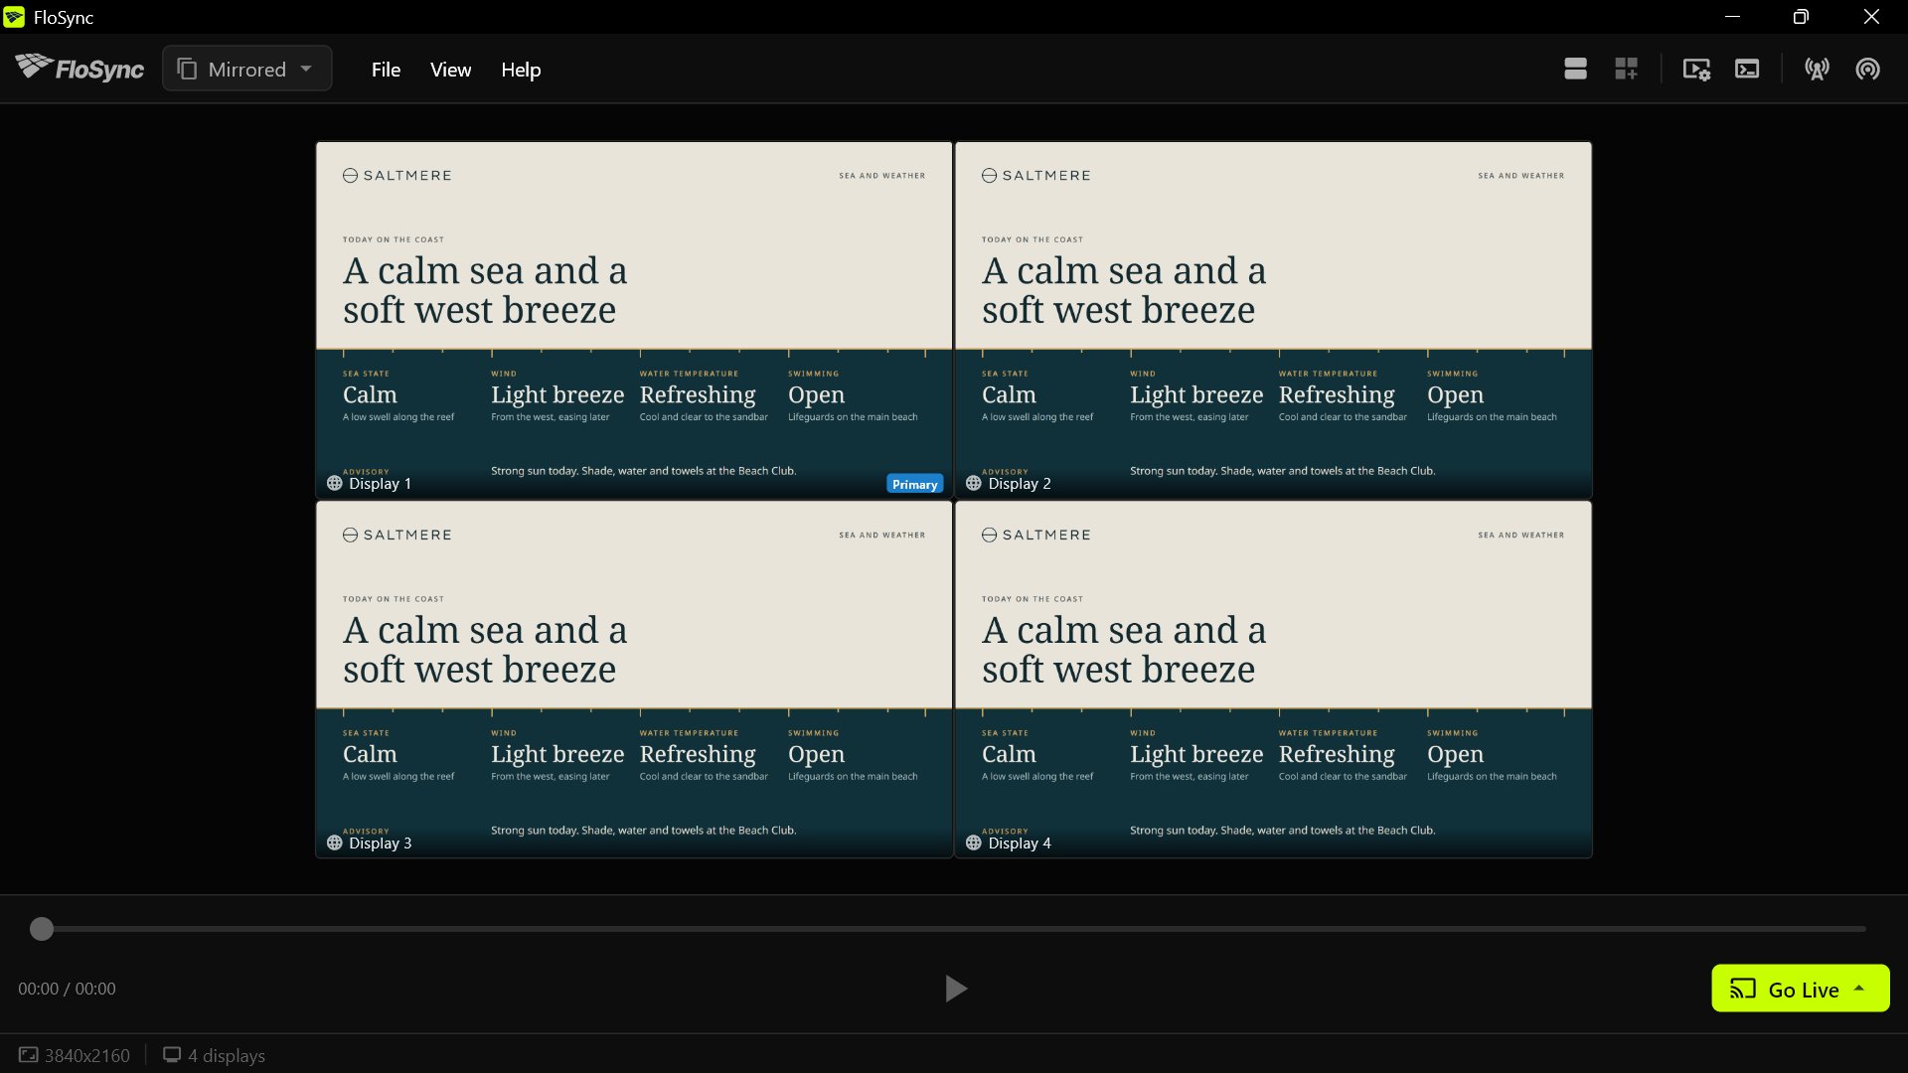Open the console terminal icon

(1747, 69)
